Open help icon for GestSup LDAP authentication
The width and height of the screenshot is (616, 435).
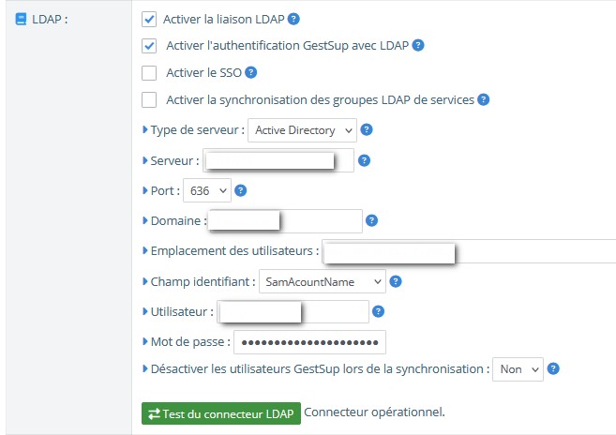(x=418, y=45)
